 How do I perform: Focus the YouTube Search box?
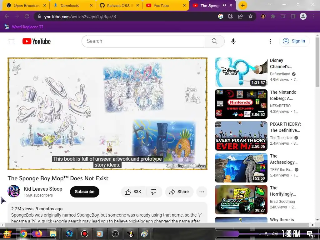pos(143,41)
